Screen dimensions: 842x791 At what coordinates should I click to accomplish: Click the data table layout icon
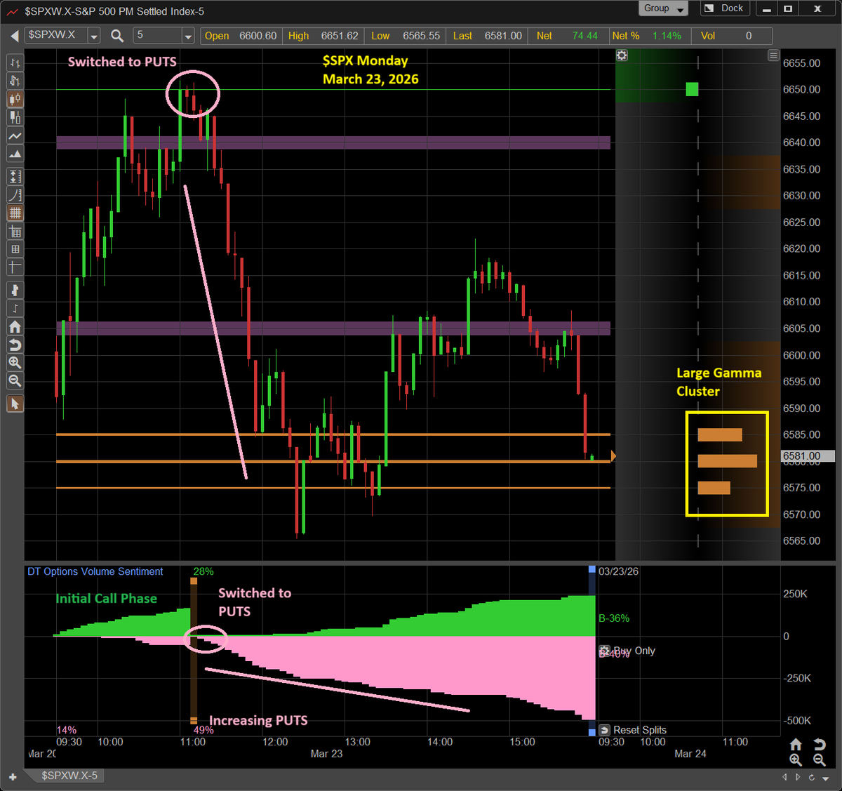(x=15, y=232)
